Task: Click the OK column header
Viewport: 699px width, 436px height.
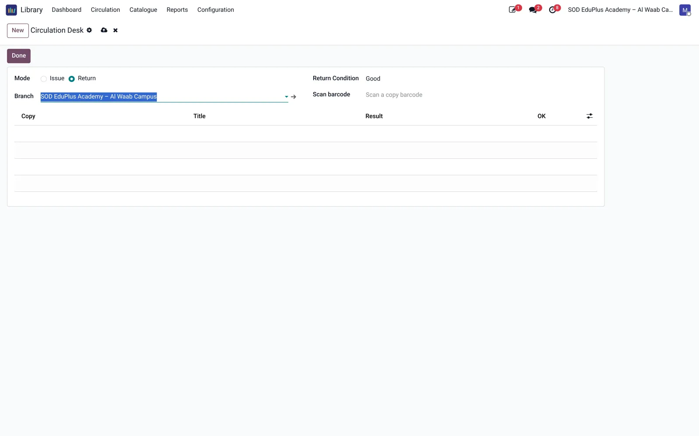Action: pos(541,116)
